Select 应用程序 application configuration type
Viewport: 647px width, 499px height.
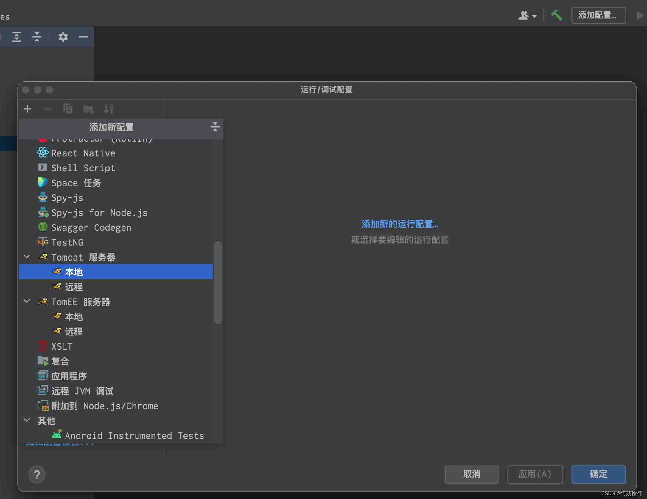[x=116, y=376]
